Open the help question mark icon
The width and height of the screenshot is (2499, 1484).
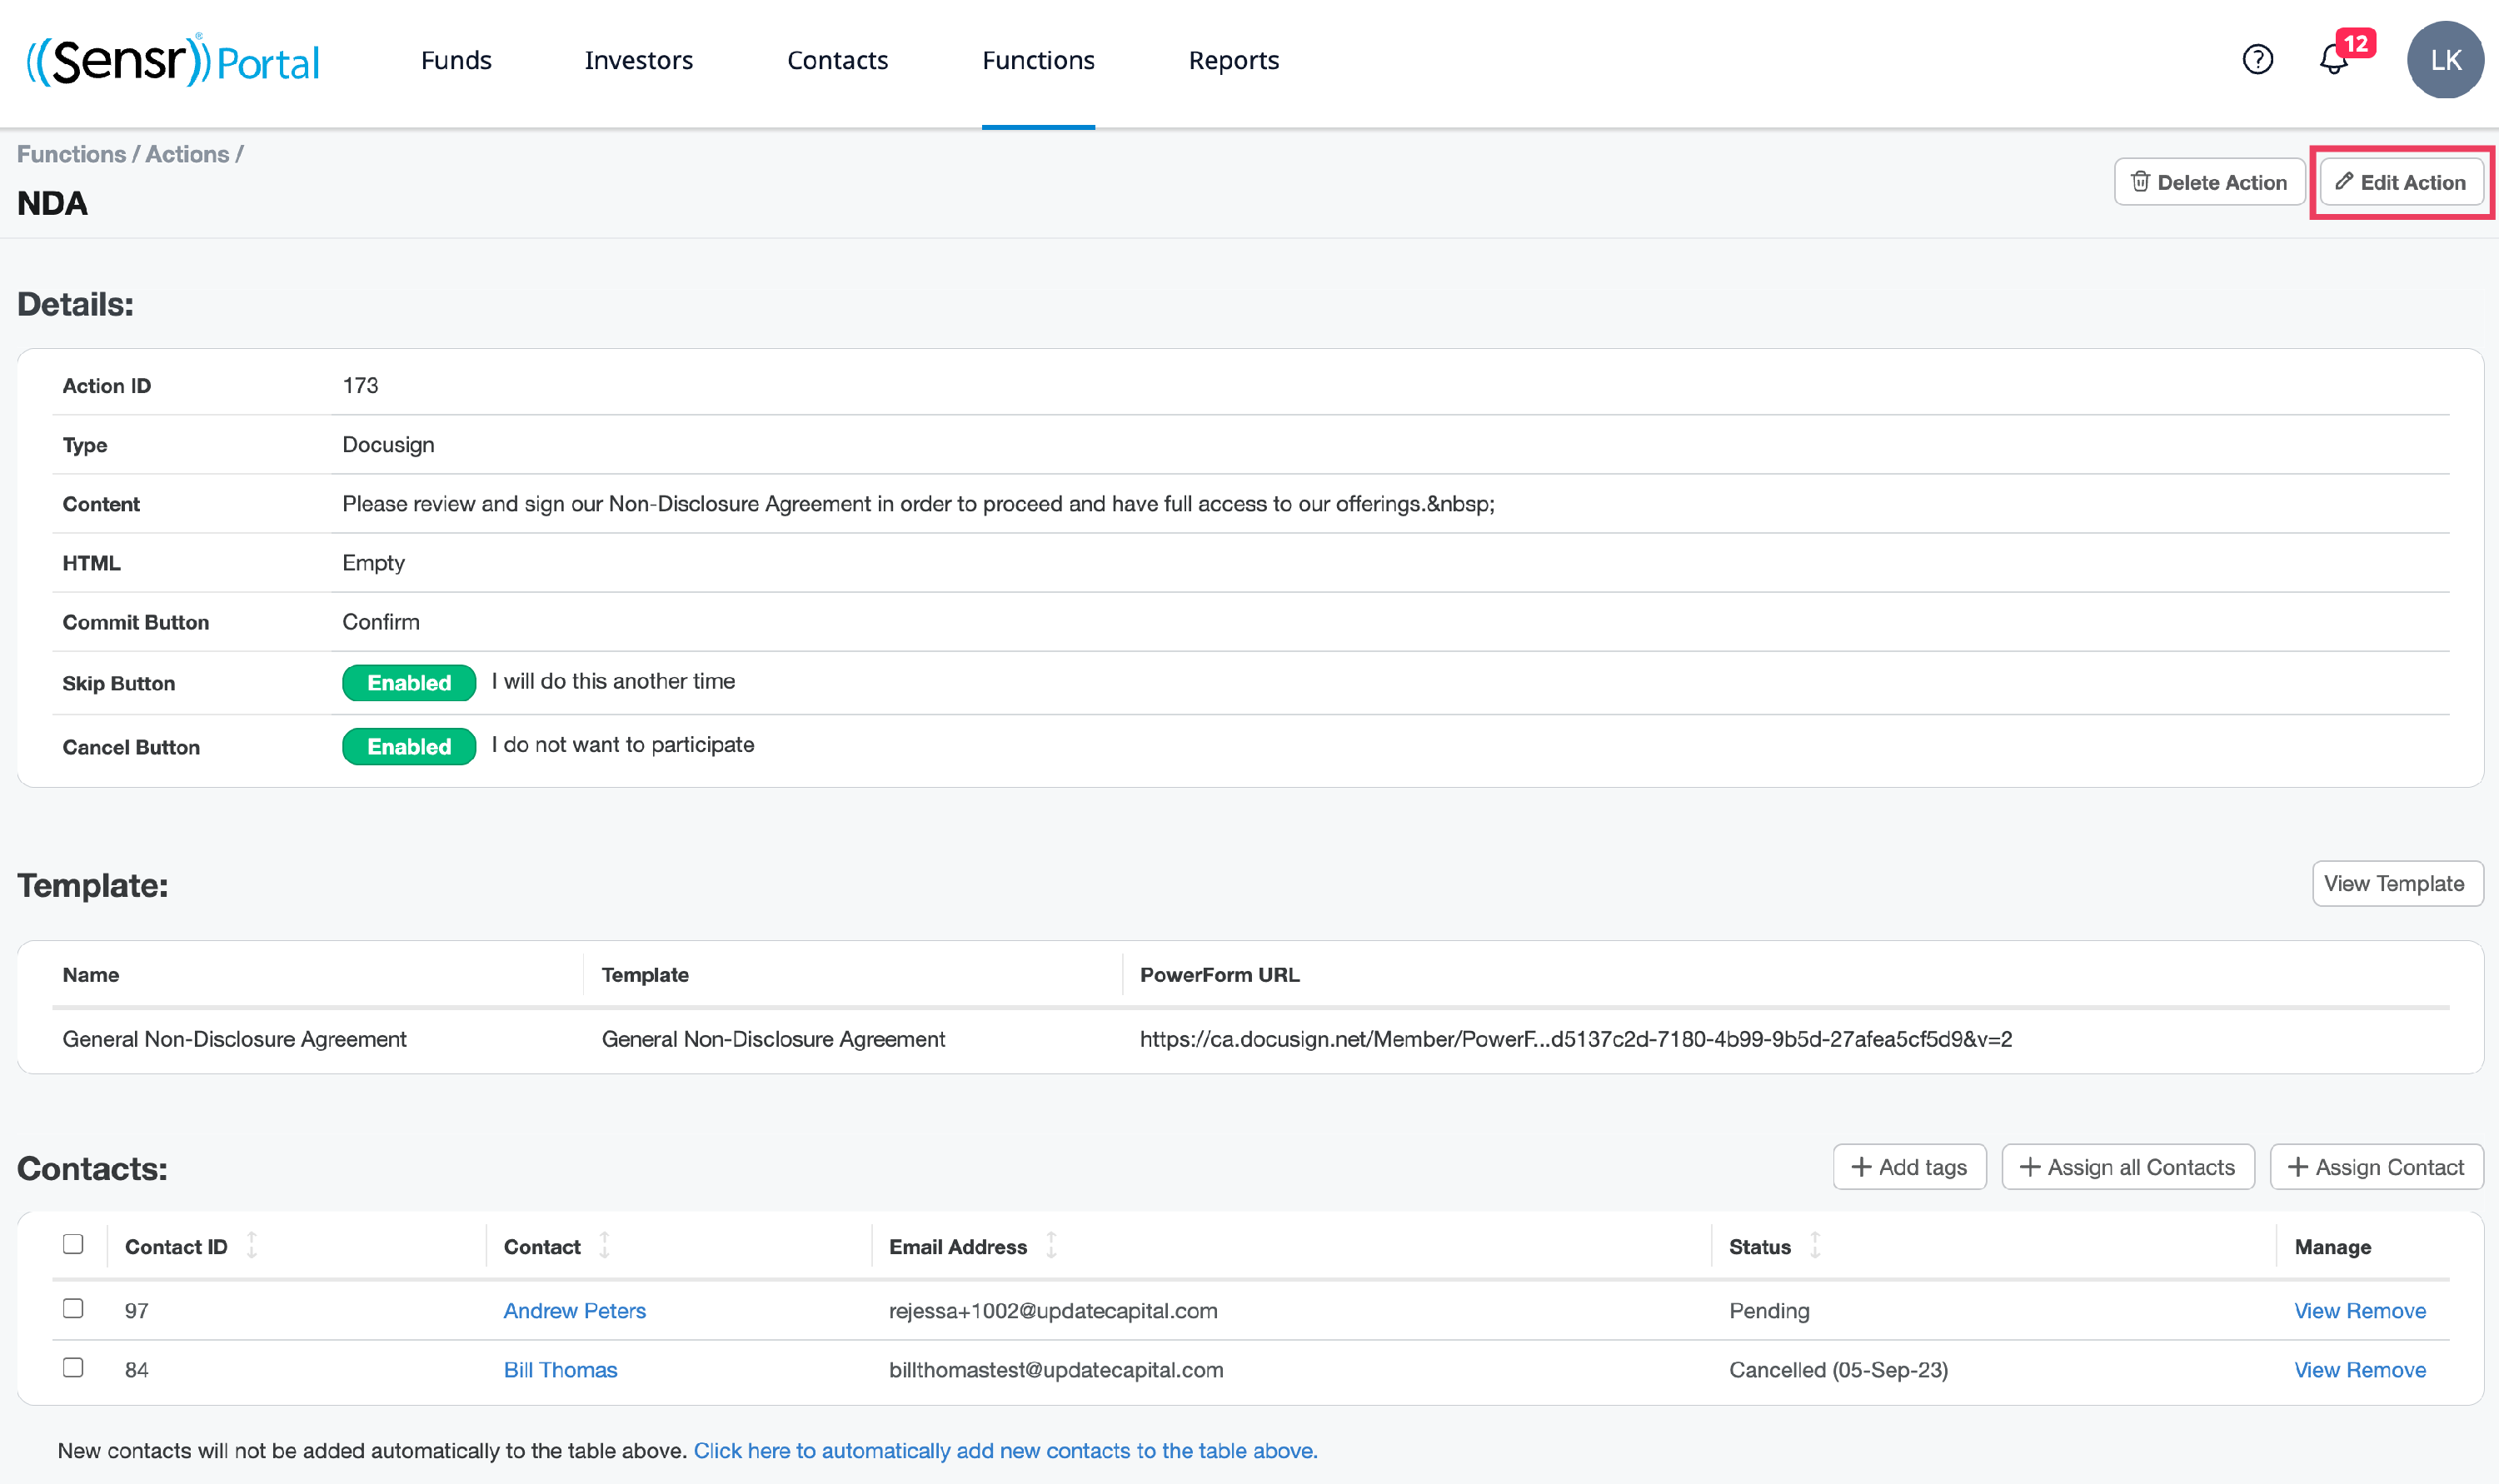pos(2257,60)
